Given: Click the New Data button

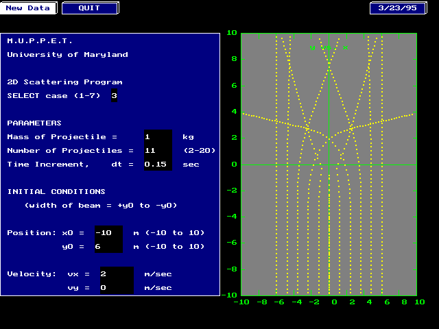Looking at the screenshot, I should [x=28, y=8].
